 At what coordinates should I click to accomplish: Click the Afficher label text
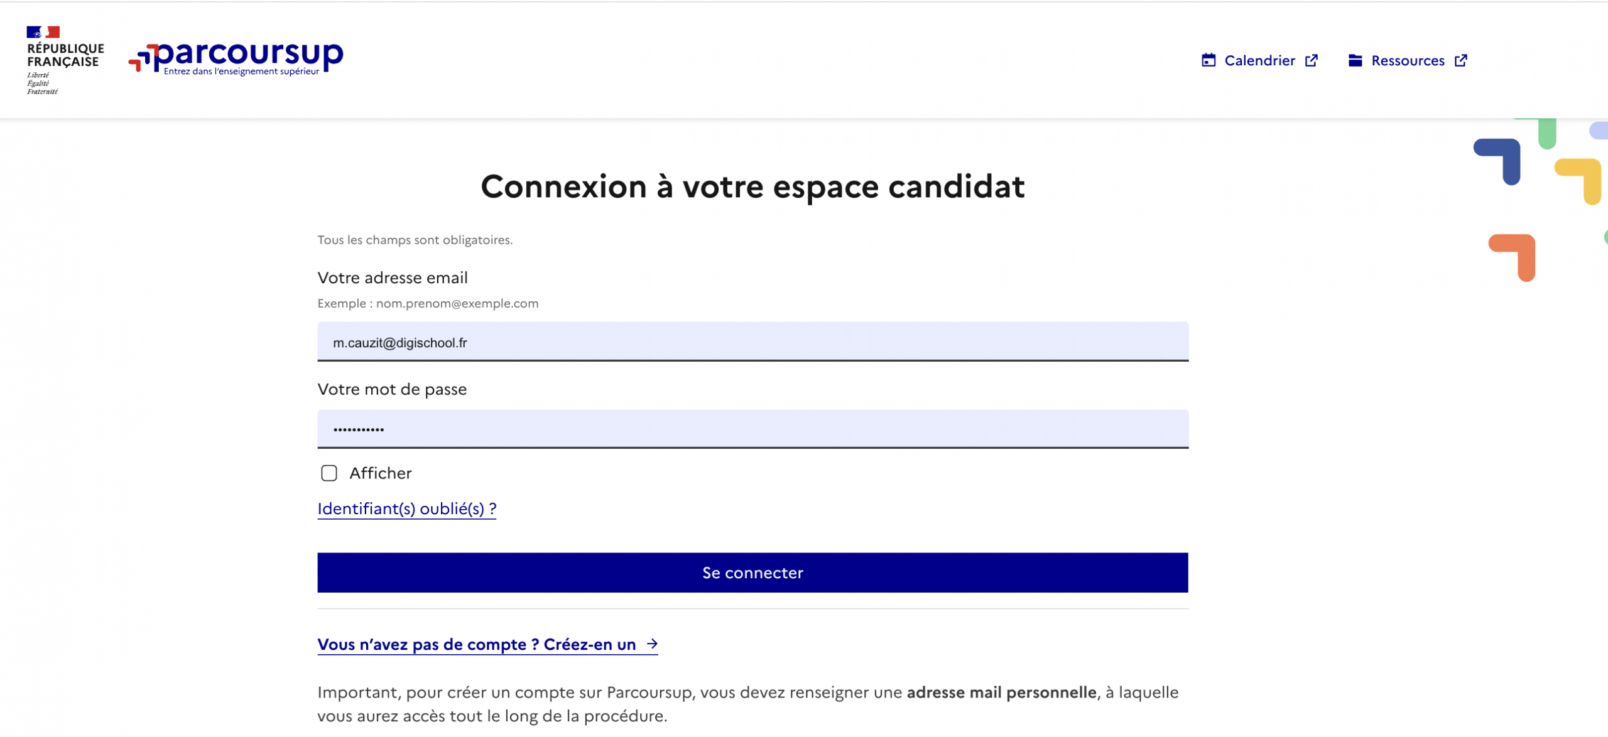pyautogui.click(x=381, y=473)
